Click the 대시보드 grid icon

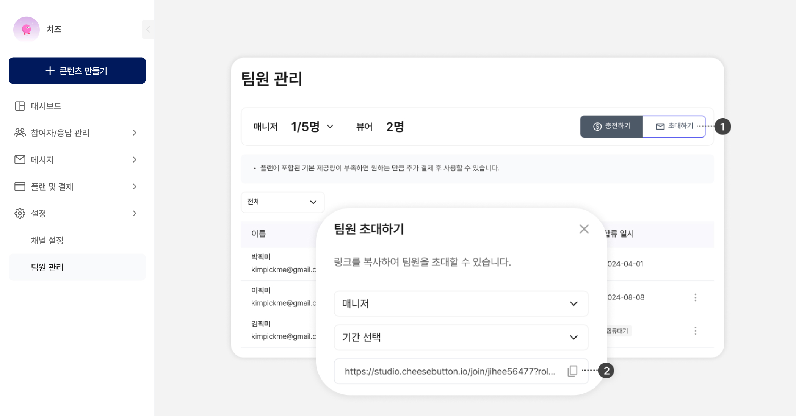point(20,106)
